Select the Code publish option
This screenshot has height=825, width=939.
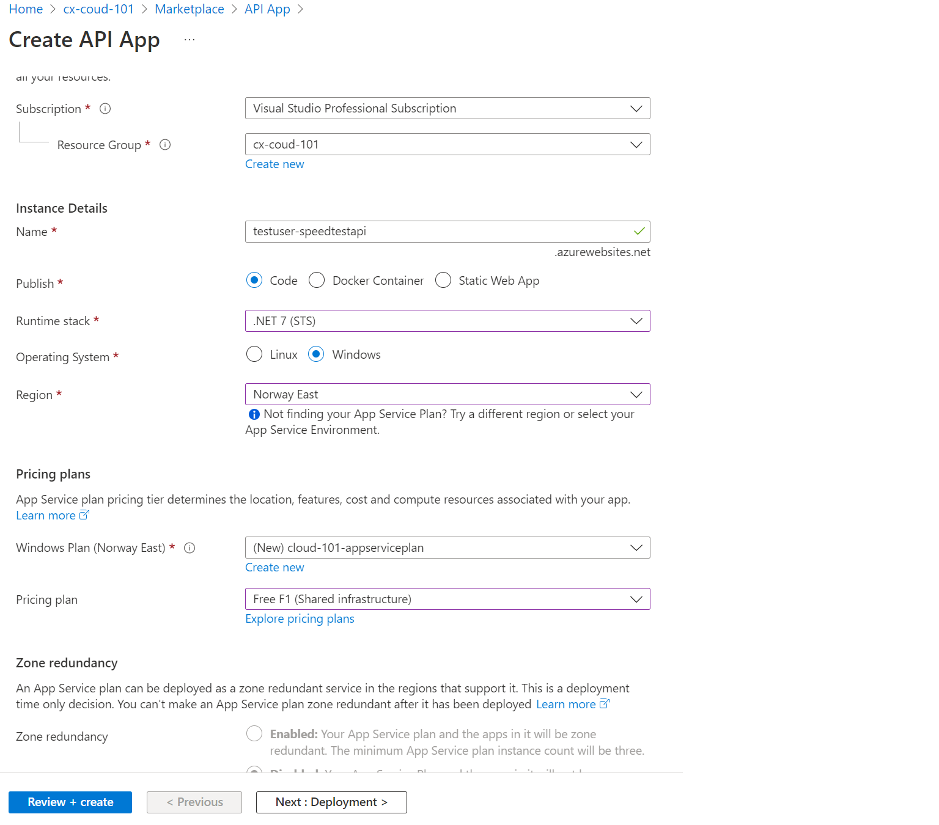tap(254, 280)
